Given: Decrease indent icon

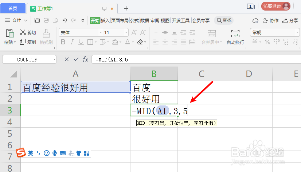Looking at the screenshot, I should coord(183,33).
